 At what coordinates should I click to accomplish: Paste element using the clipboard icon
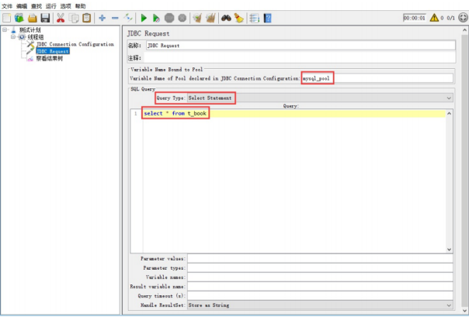87,18
